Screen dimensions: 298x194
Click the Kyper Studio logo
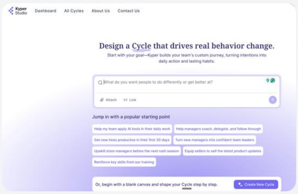[18, 11]
